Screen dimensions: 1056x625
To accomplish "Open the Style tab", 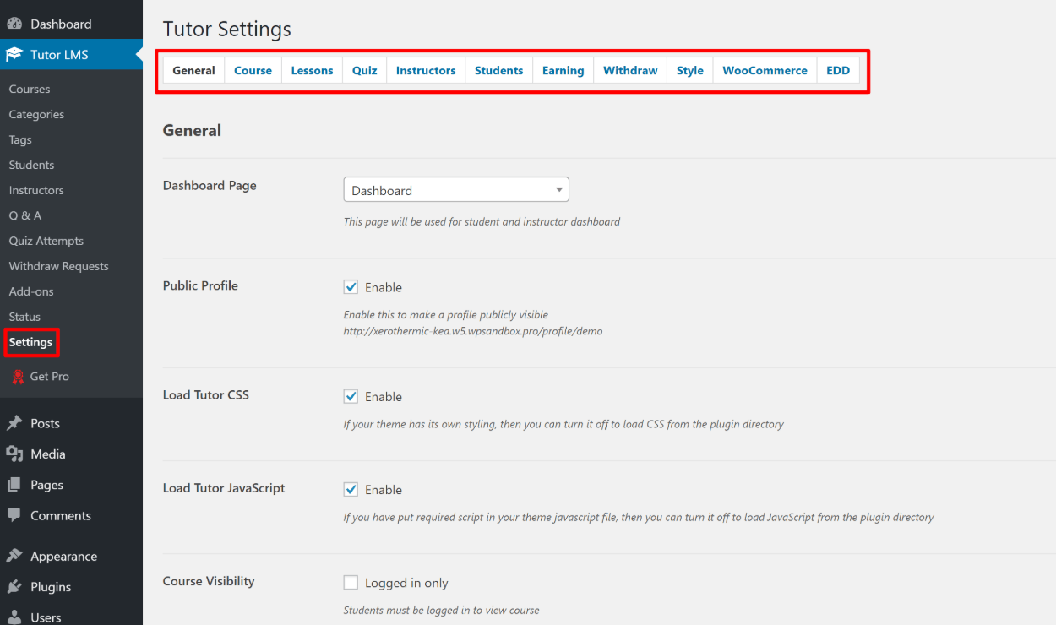I will [x=689, y=70].
